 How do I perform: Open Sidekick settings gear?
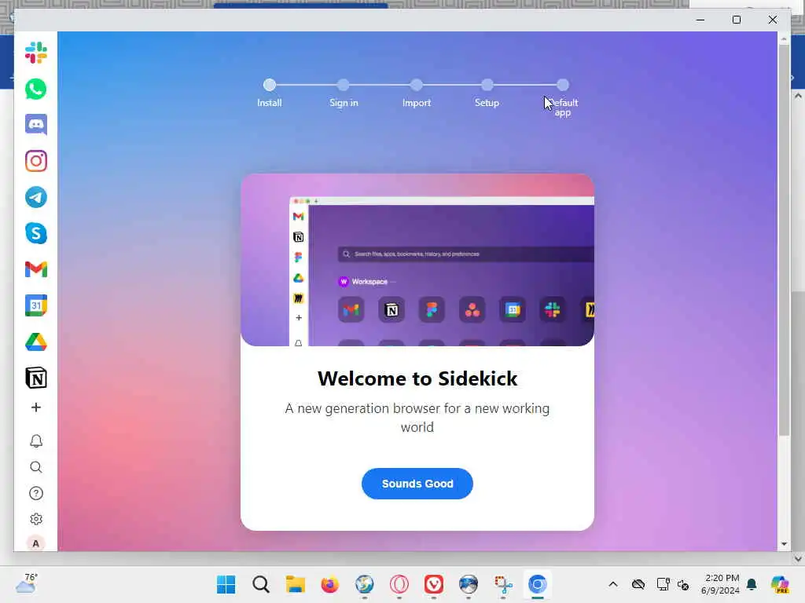tap(36, 519)
